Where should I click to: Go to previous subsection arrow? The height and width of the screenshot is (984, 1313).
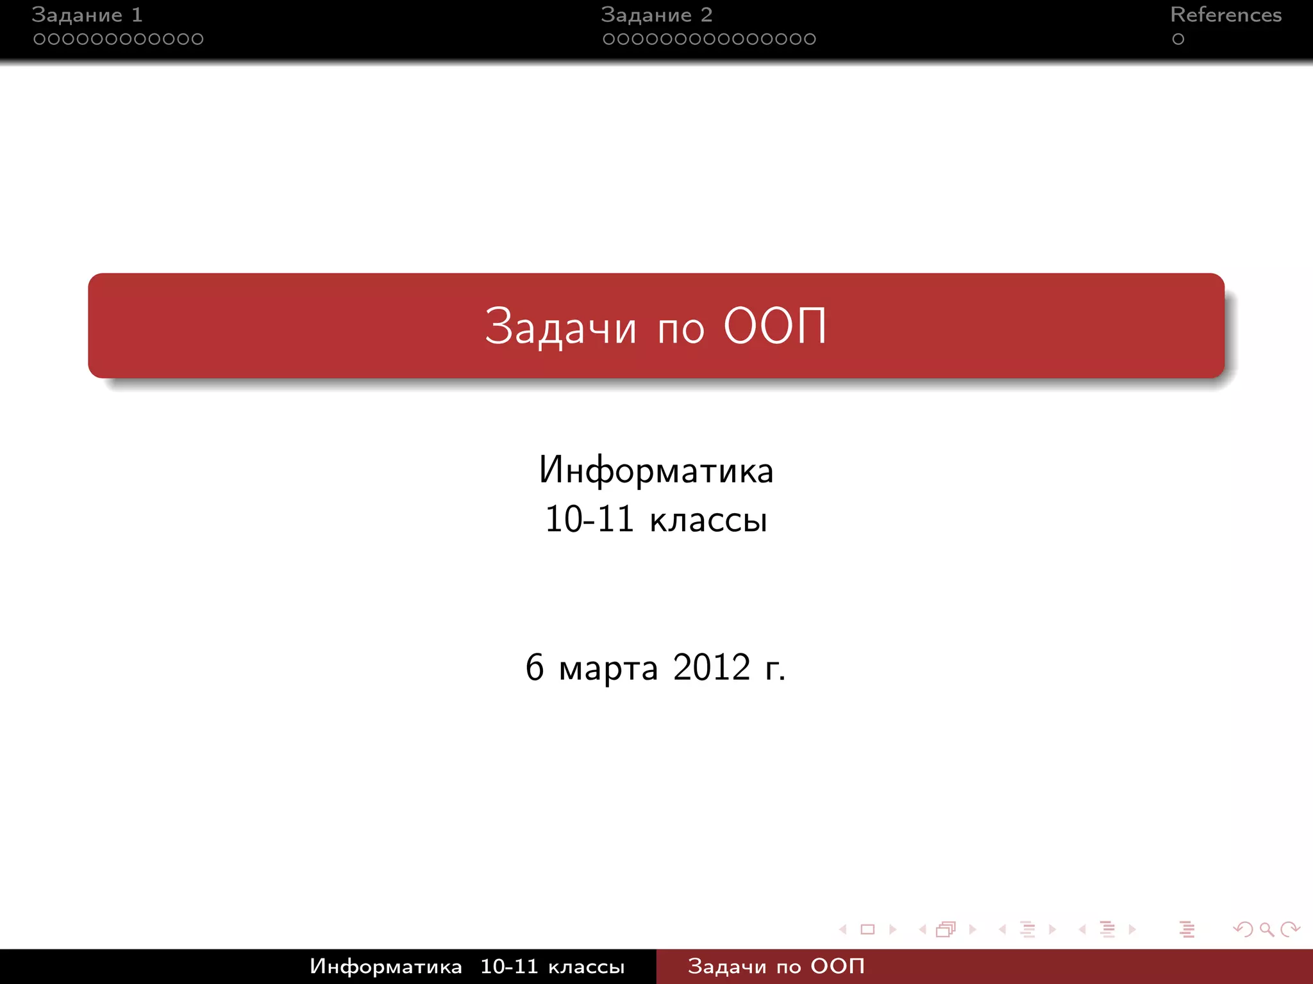pyautogui.click(x=1002, y=930)
